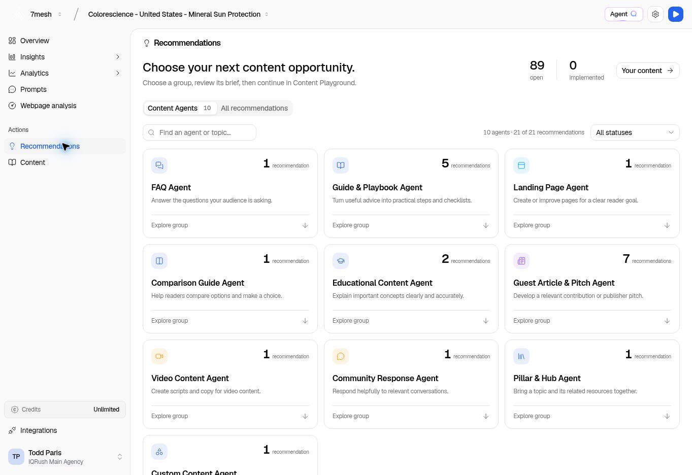
Task: Explore group for FAQ Agent
Action: 230,225
